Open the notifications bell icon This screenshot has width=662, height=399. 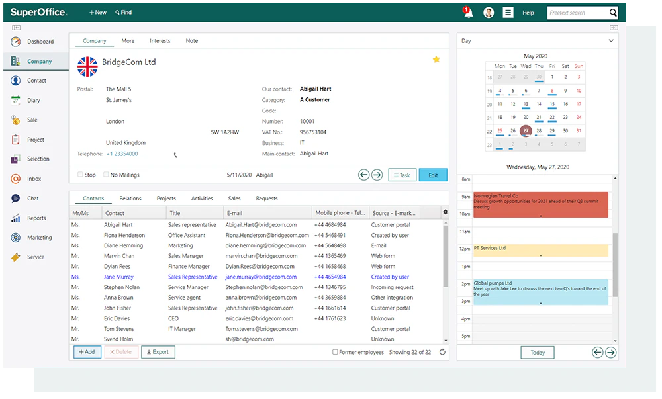point(468,12)
